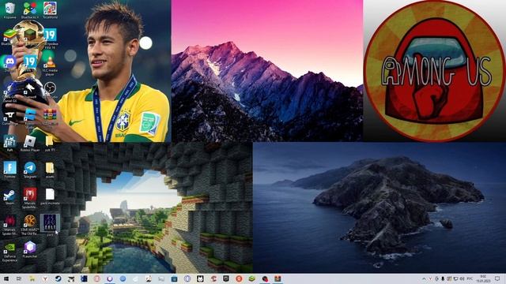This screenshot has width=506, height=284.
Task: Open the assets folder on the desktop
Action: [50, 169]
